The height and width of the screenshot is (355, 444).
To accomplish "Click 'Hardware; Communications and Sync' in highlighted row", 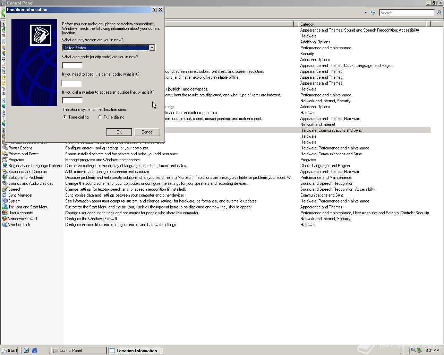I will pos(331,130).
